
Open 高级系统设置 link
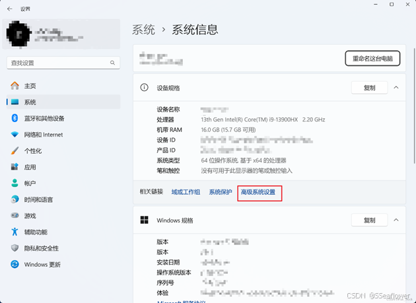[258, 192]
